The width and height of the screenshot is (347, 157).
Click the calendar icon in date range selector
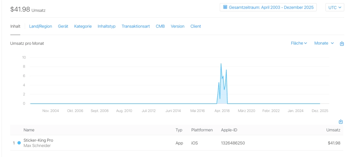225,7
